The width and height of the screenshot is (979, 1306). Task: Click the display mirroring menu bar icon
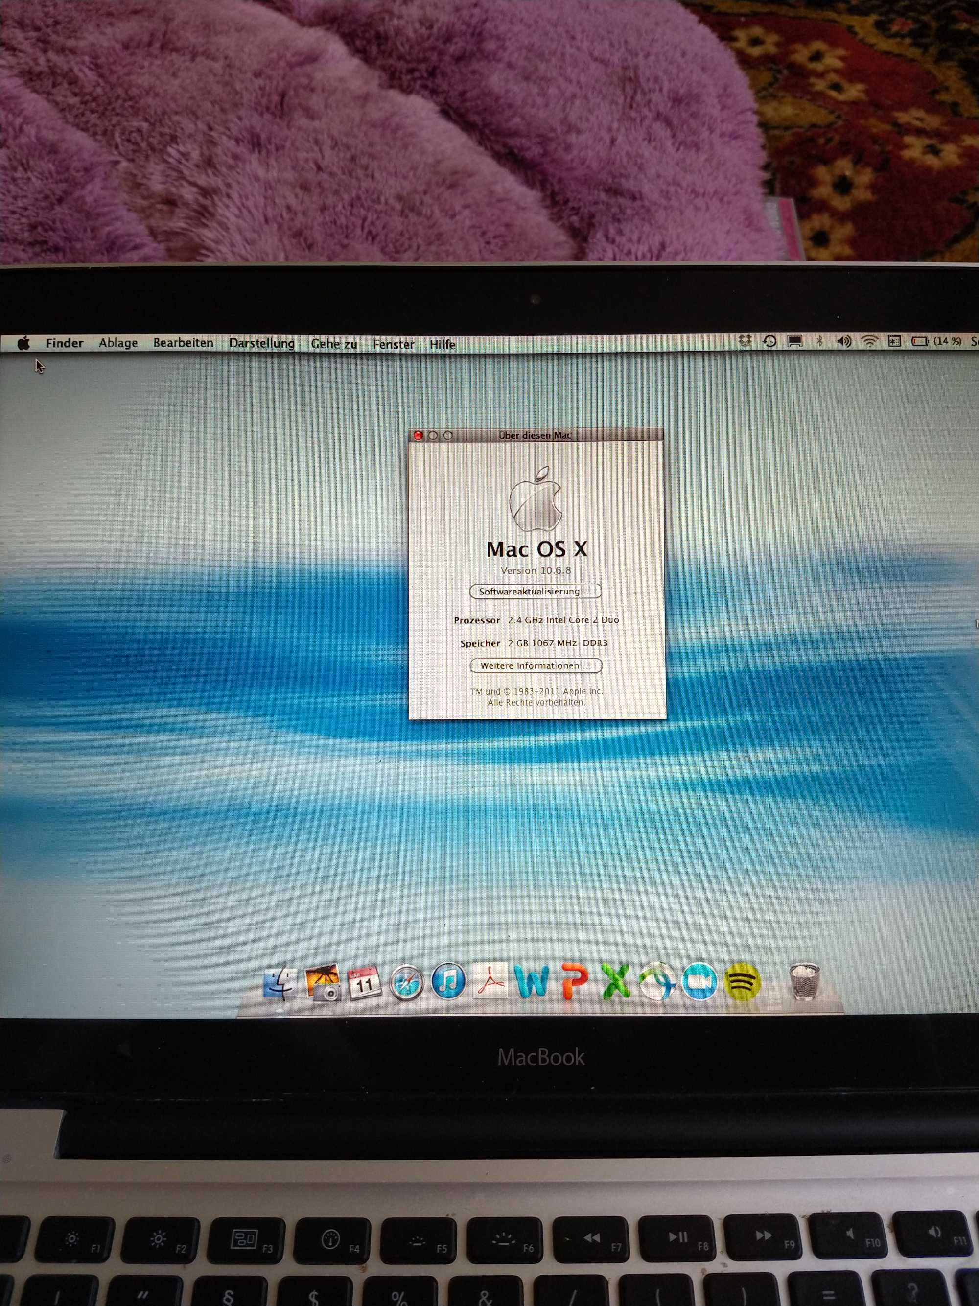795,341
